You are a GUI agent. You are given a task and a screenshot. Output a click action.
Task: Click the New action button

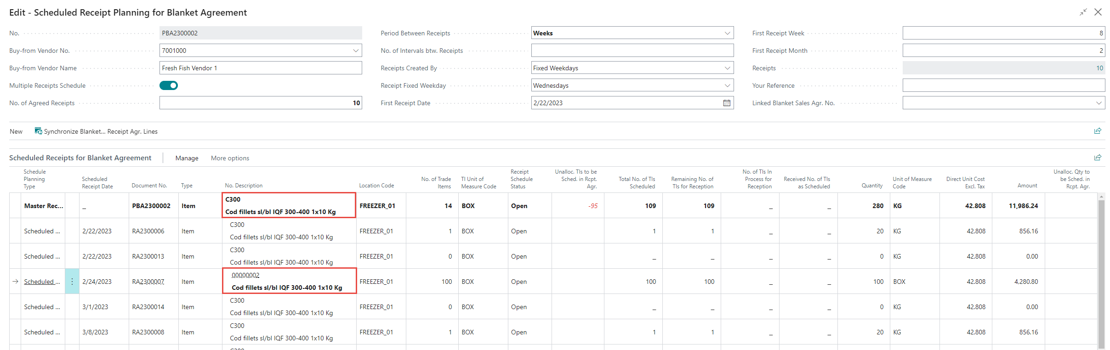(16, 131)
